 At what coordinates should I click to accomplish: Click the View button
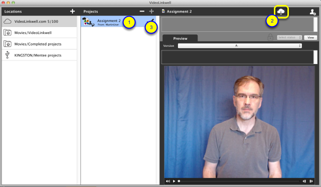coord(310,37)
